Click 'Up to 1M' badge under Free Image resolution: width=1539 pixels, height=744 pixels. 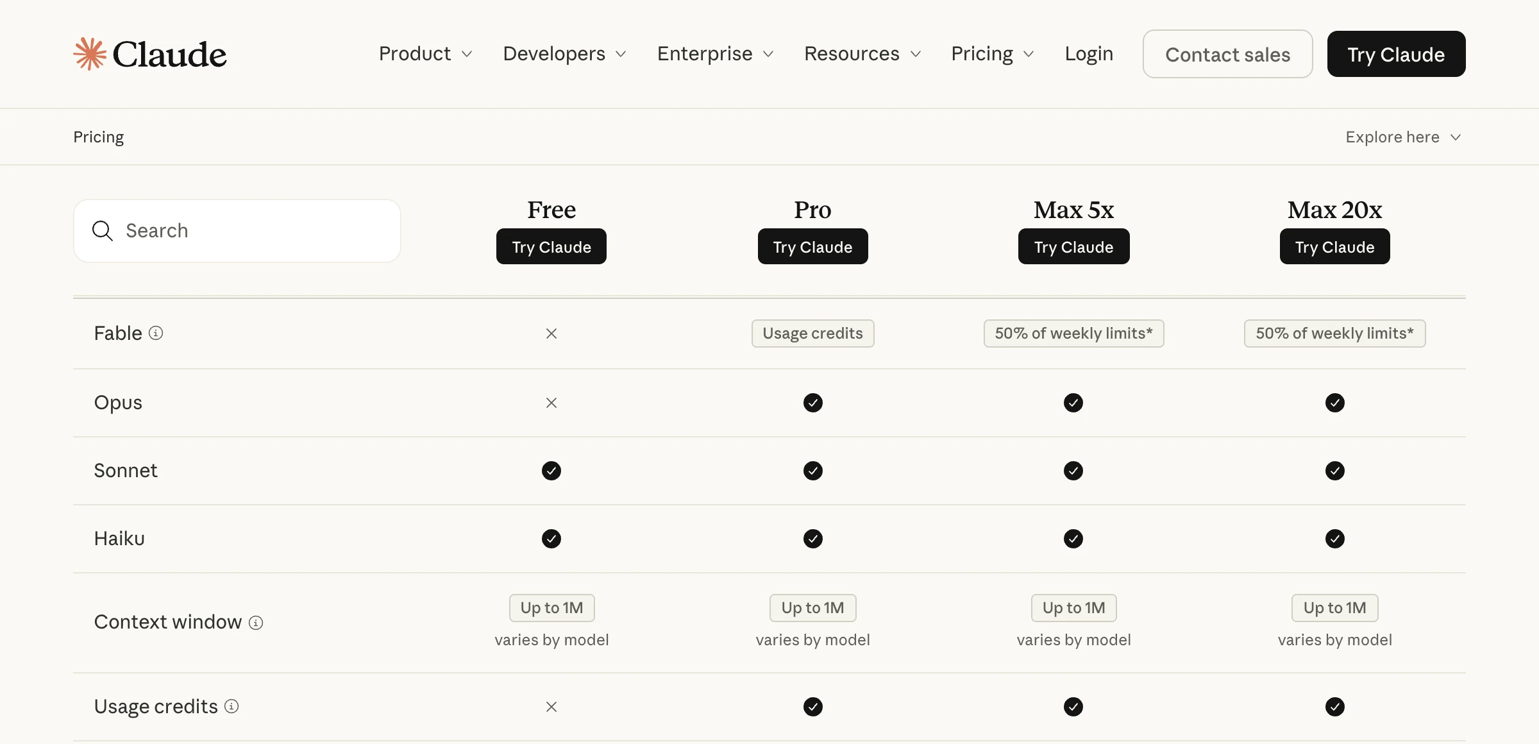pos(551,608)
